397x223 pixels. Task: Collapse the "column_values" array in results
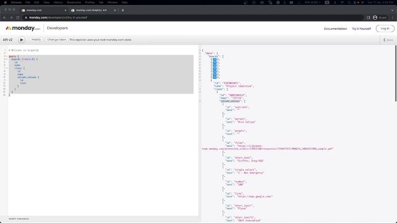tap(200, 101)
